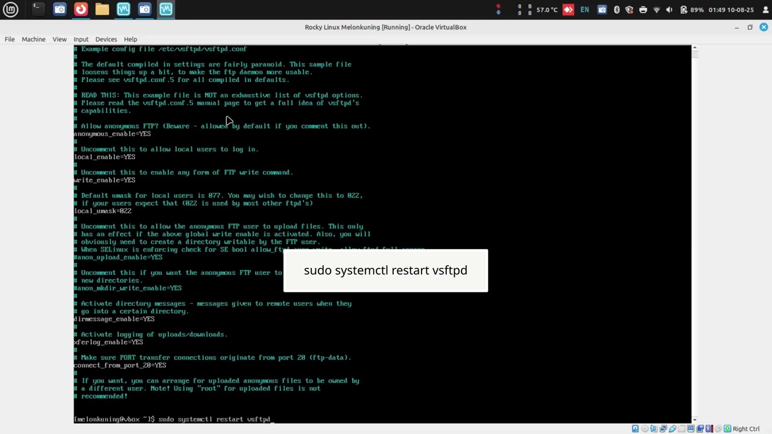Click the security shield tray icon
This screenshot has width=772, height=434.
(x=630, y=10)
